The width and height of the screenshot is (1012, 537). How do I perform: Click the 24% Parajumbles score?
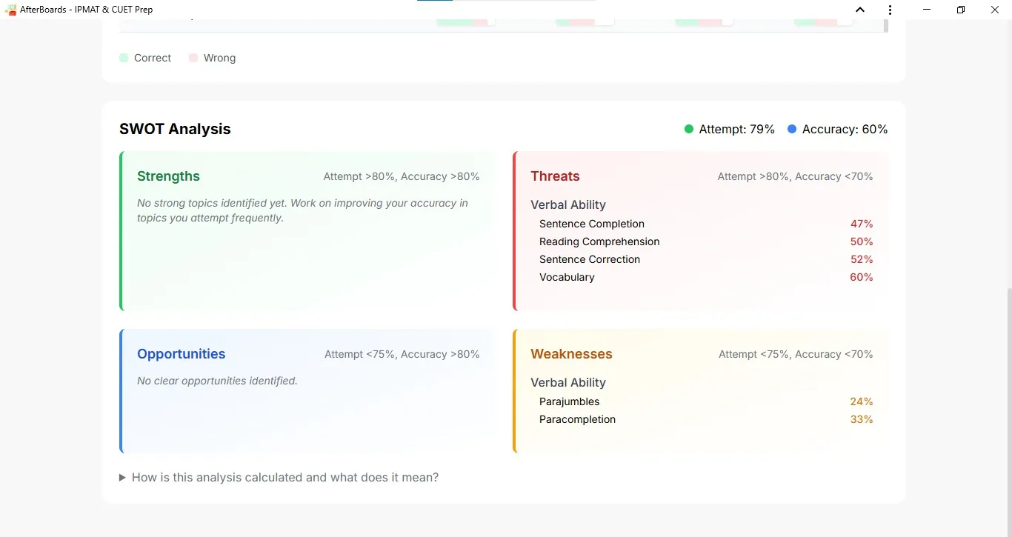tap(862, 401)
